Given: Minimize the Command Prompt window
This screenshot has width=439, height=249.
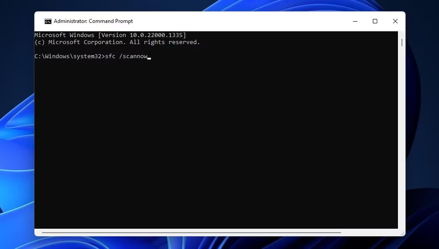Looking at the screenshot, I should pos(355,21).
